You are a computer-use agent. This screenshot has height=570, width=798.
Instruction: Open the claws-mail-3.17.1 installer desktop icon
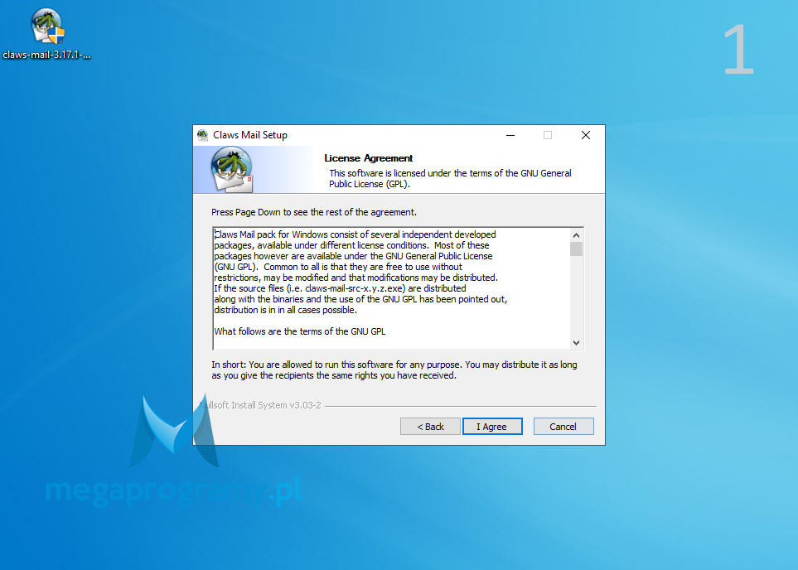47,35
